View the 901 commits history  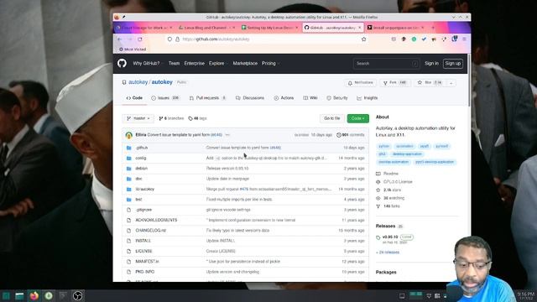[x=351, y=135]
